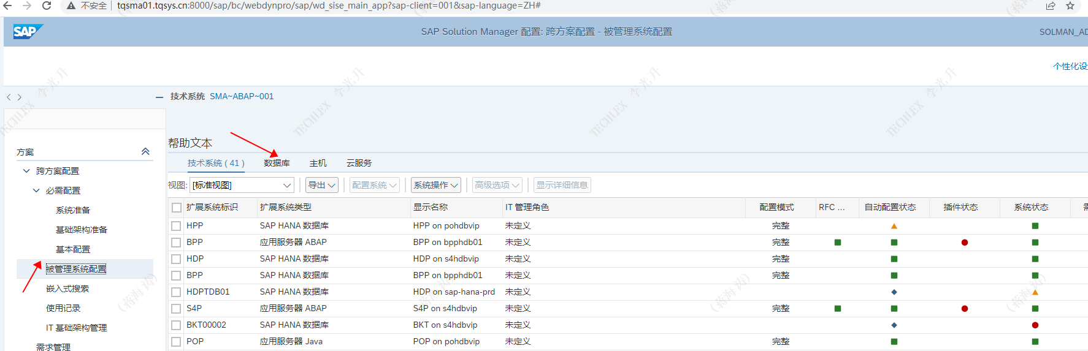Open the SMA~ABAP~001 technical system link
1088x351 pixels.
[242, 96]
